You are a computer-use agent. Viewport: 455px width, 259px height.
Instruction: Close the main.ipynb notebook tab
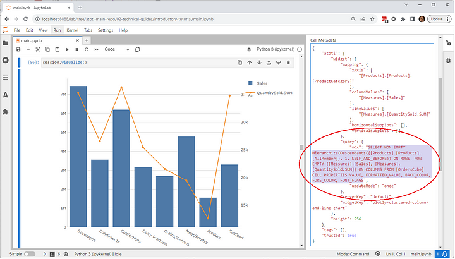[x=77, y=40]
